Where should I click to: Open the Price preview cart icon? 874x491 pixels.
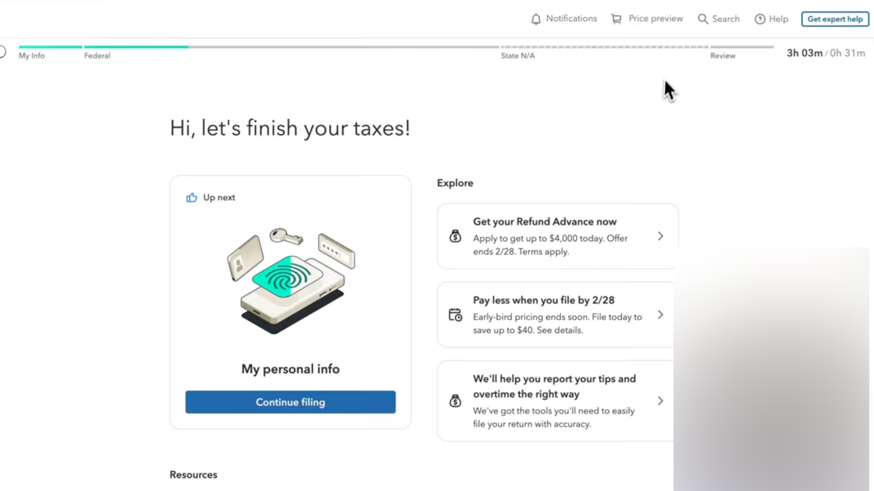616,19
